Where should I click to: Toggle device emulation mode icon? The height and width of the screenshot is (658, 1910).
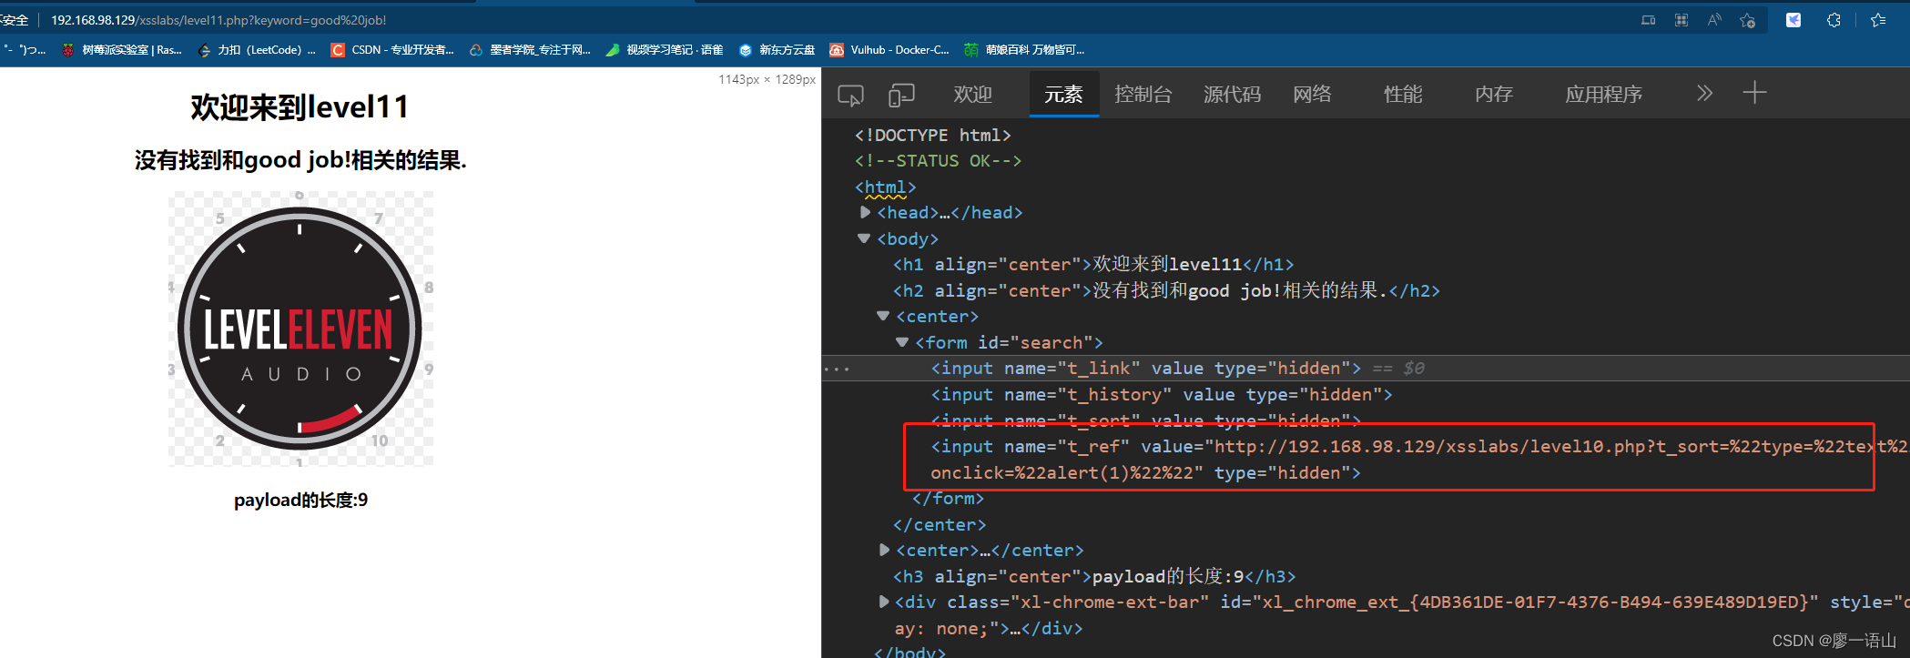[x=901, y=95]
